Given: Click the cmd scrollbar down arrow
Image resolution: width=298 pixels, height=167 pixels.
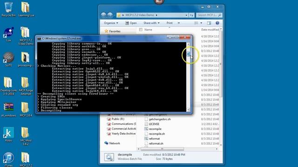Looking at the screenshot, I should click(188, 110).
